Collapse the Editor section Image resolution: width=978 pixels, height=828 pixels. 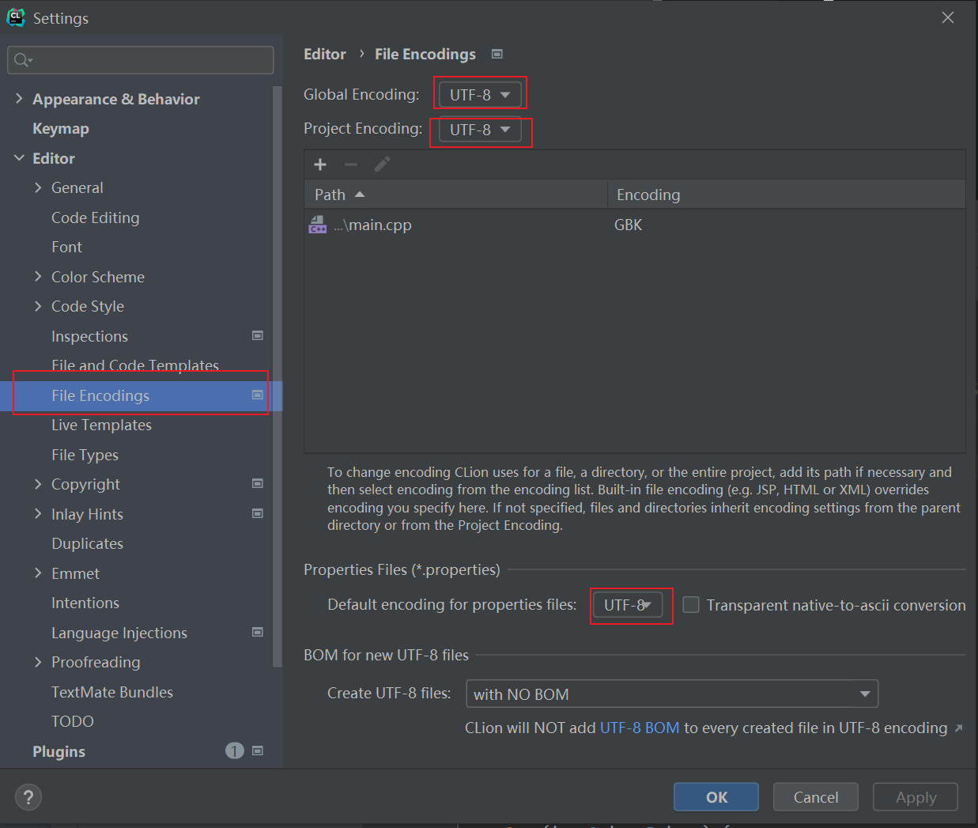19,158
